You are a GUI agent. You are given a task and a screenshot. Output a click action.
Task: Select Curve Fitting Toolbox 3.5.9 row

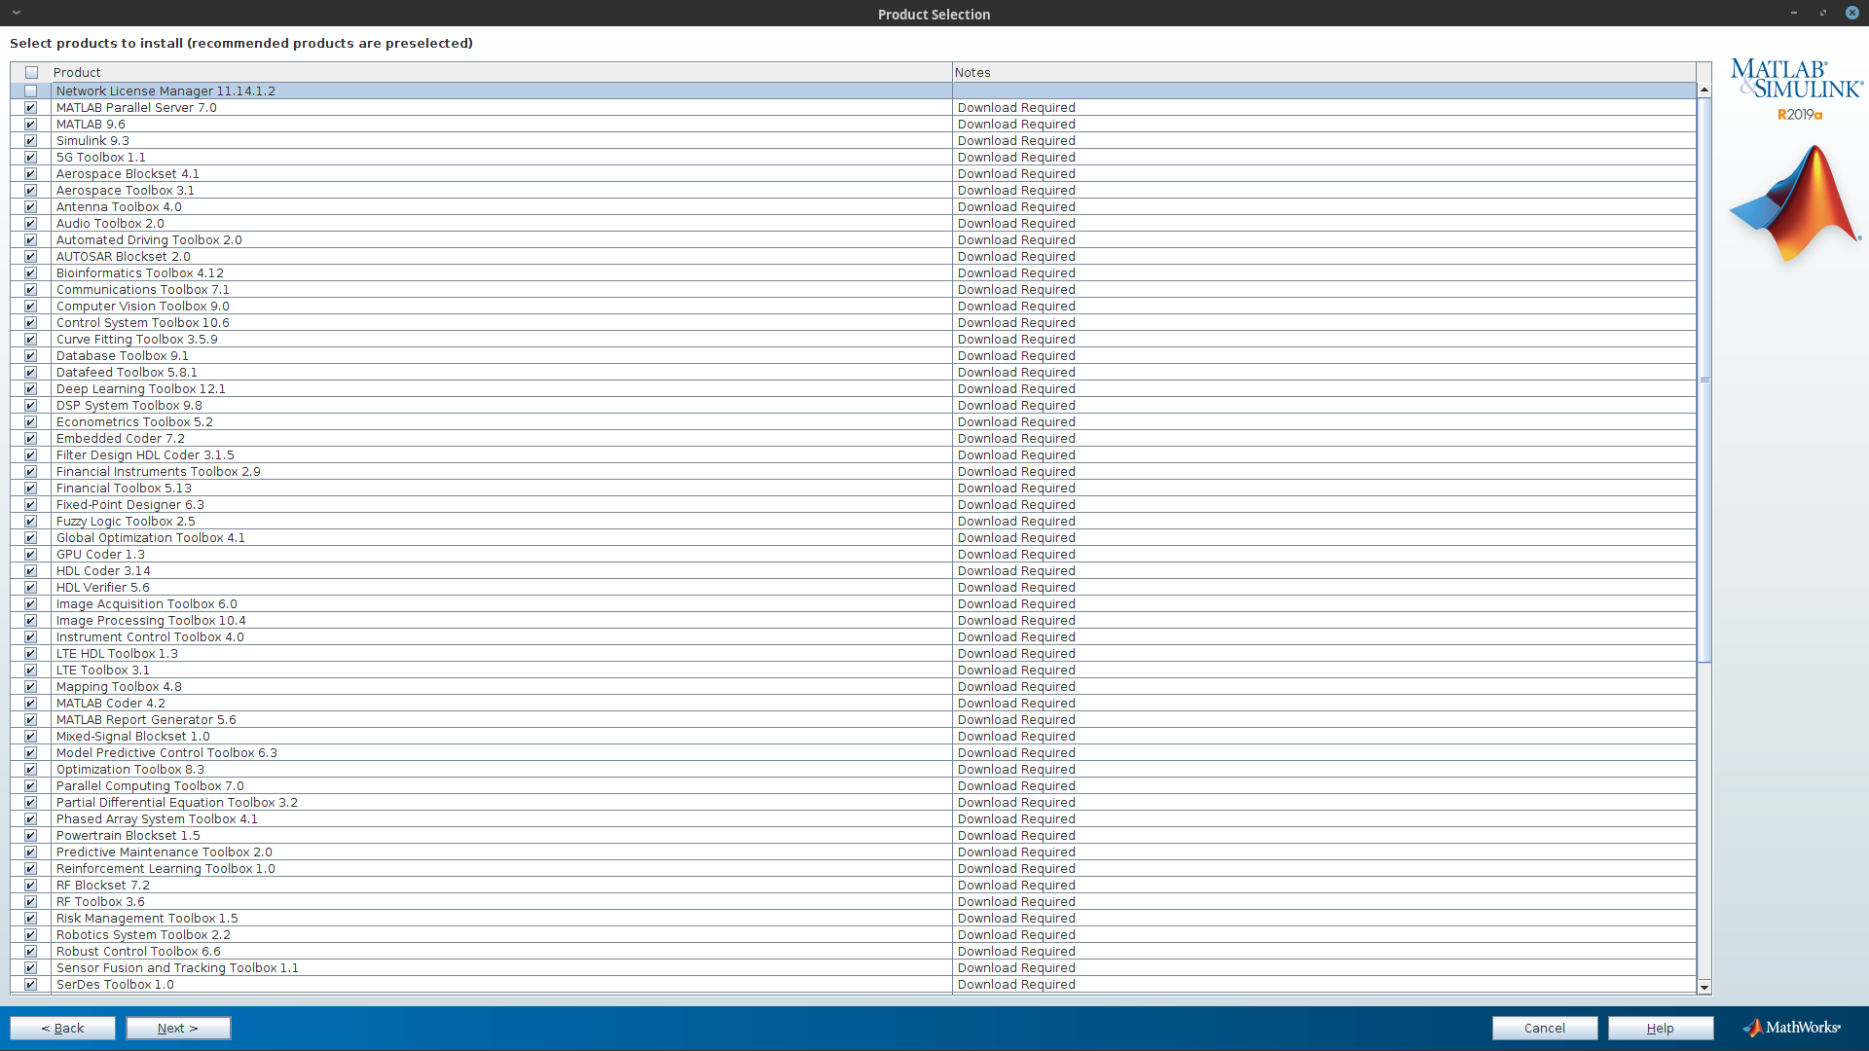click(x=853, y=340)
